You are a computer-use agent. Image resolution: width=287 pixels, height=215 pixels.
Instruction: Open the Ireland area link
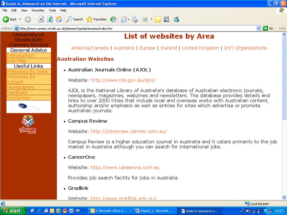[x=168, y=48]
